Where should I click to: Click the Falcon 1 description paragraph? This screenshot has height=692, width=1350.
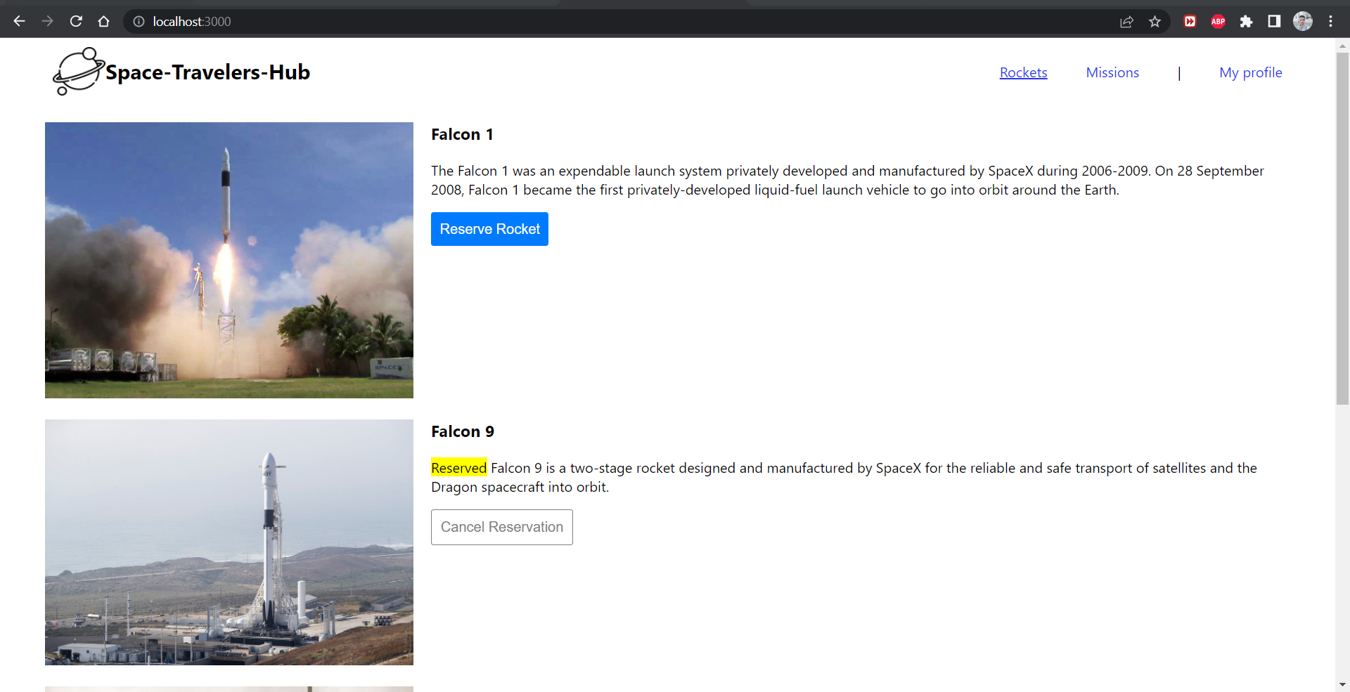click(x=847, y=181)
